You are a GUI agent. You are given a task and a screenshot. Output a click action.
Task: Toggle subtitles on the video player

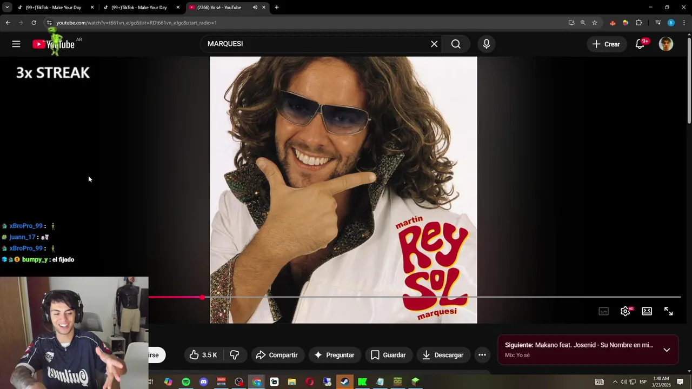604,311
